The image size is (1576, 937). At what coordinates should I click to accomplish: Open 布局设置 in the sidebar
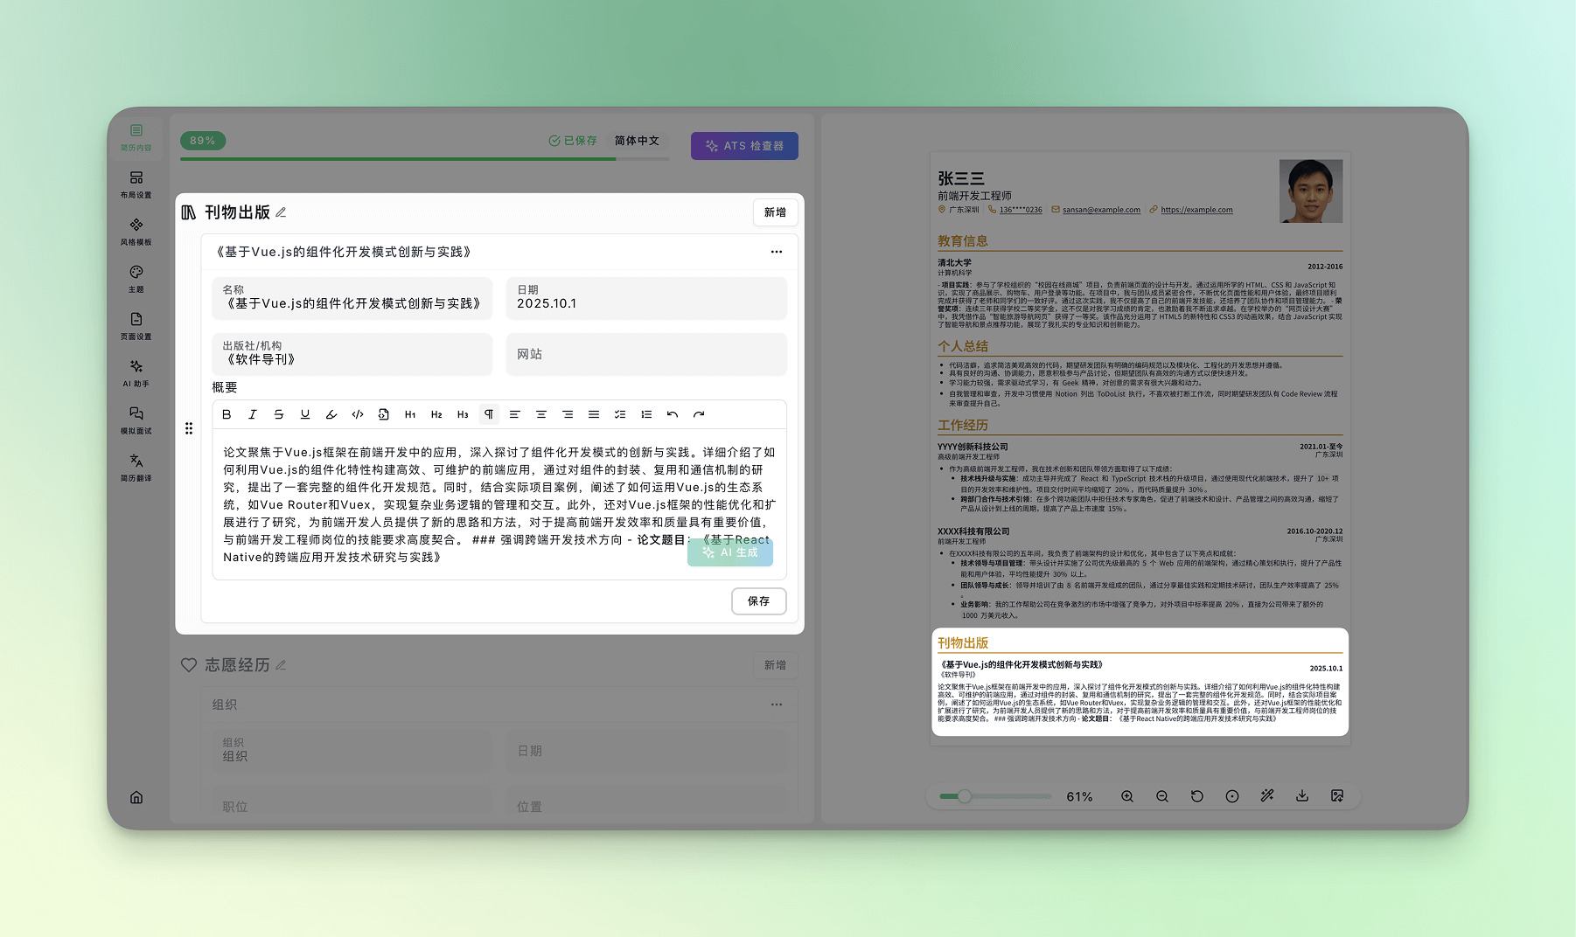[x=136, y=184]
